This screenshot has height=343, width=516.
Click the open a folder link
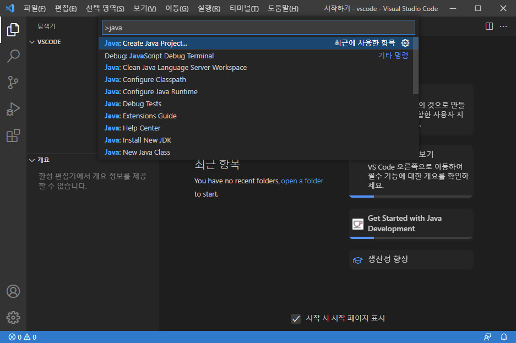[302, 181]
